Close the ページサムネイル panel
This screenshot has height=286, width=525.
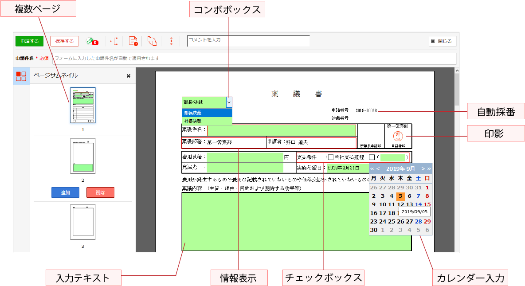click(x=129, y=76)
